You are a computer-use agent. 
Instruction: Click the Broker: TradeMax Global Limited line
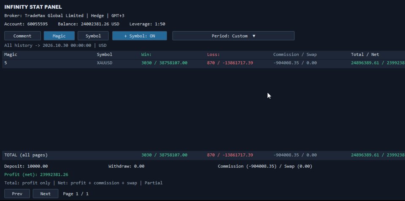click(64, 16)
